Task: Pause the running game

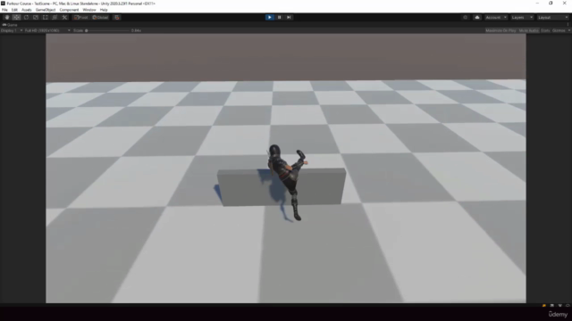Action: 280,18
